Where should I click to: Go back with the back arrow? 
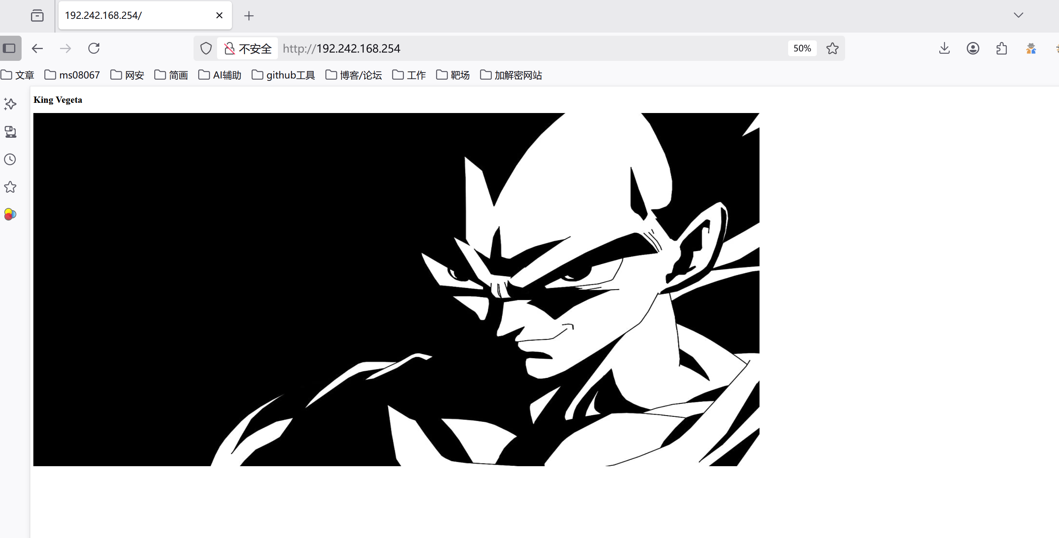pyautogui.click(x=37, y=49)
